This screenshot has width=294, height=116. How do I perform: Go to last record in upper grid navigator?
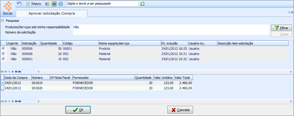(20, 72)
